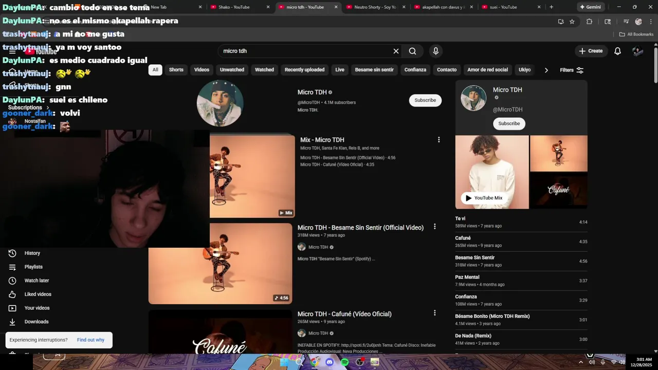The height and width of the screenshot is (370, 658).
Task: Select the Live filter chip
Action: tap(340, 70)
